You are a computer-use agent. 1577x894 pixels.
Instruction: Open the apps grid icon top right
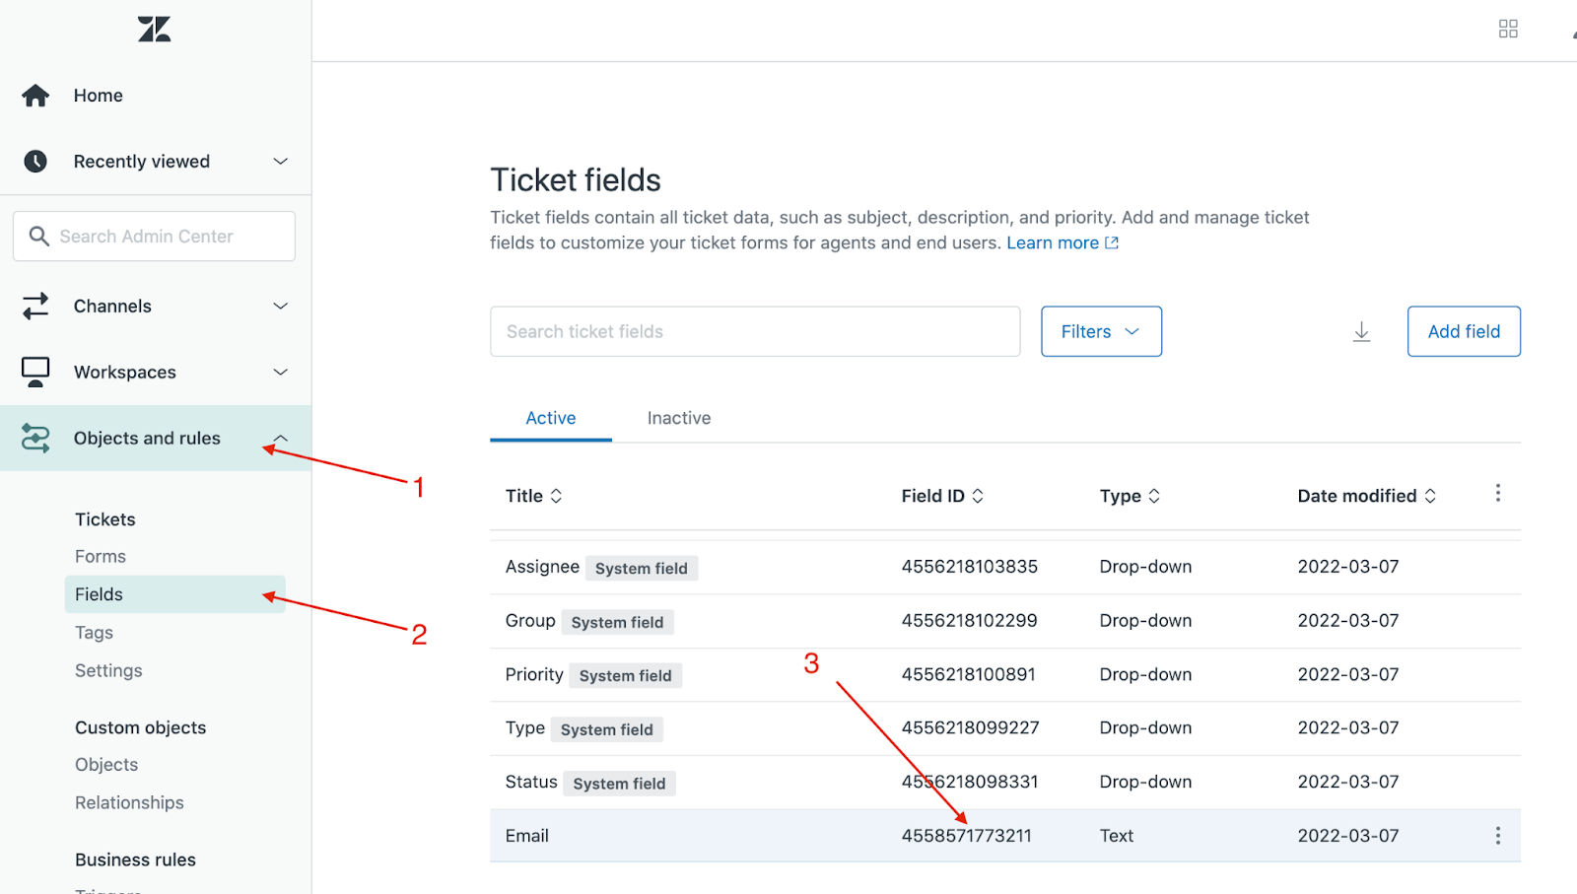pyautogui.click(x=1508, y=29)
